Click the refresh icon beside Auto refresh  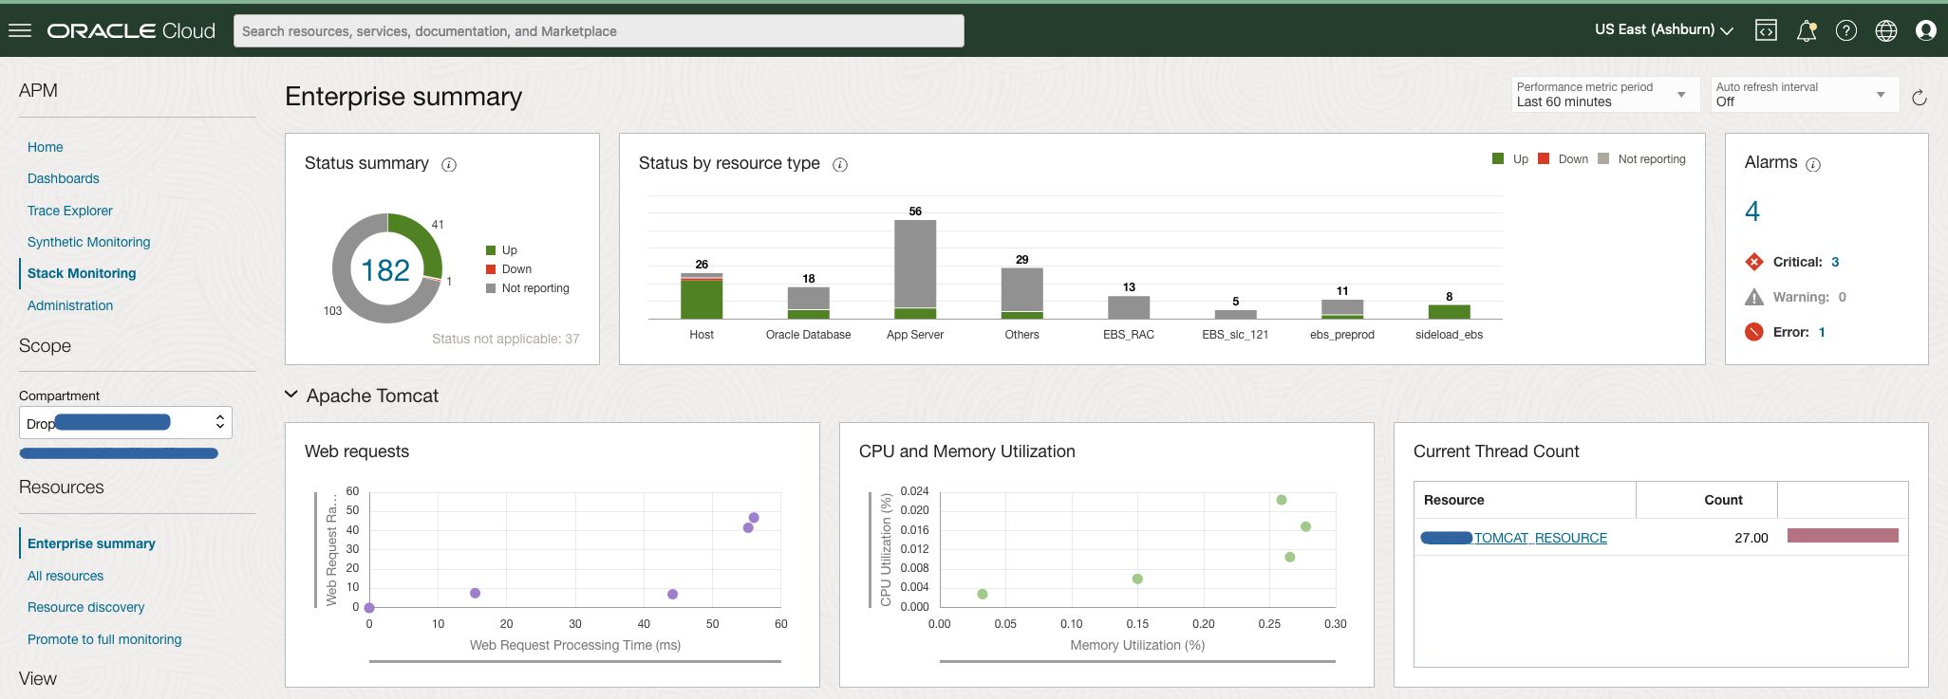(1920, 98)
